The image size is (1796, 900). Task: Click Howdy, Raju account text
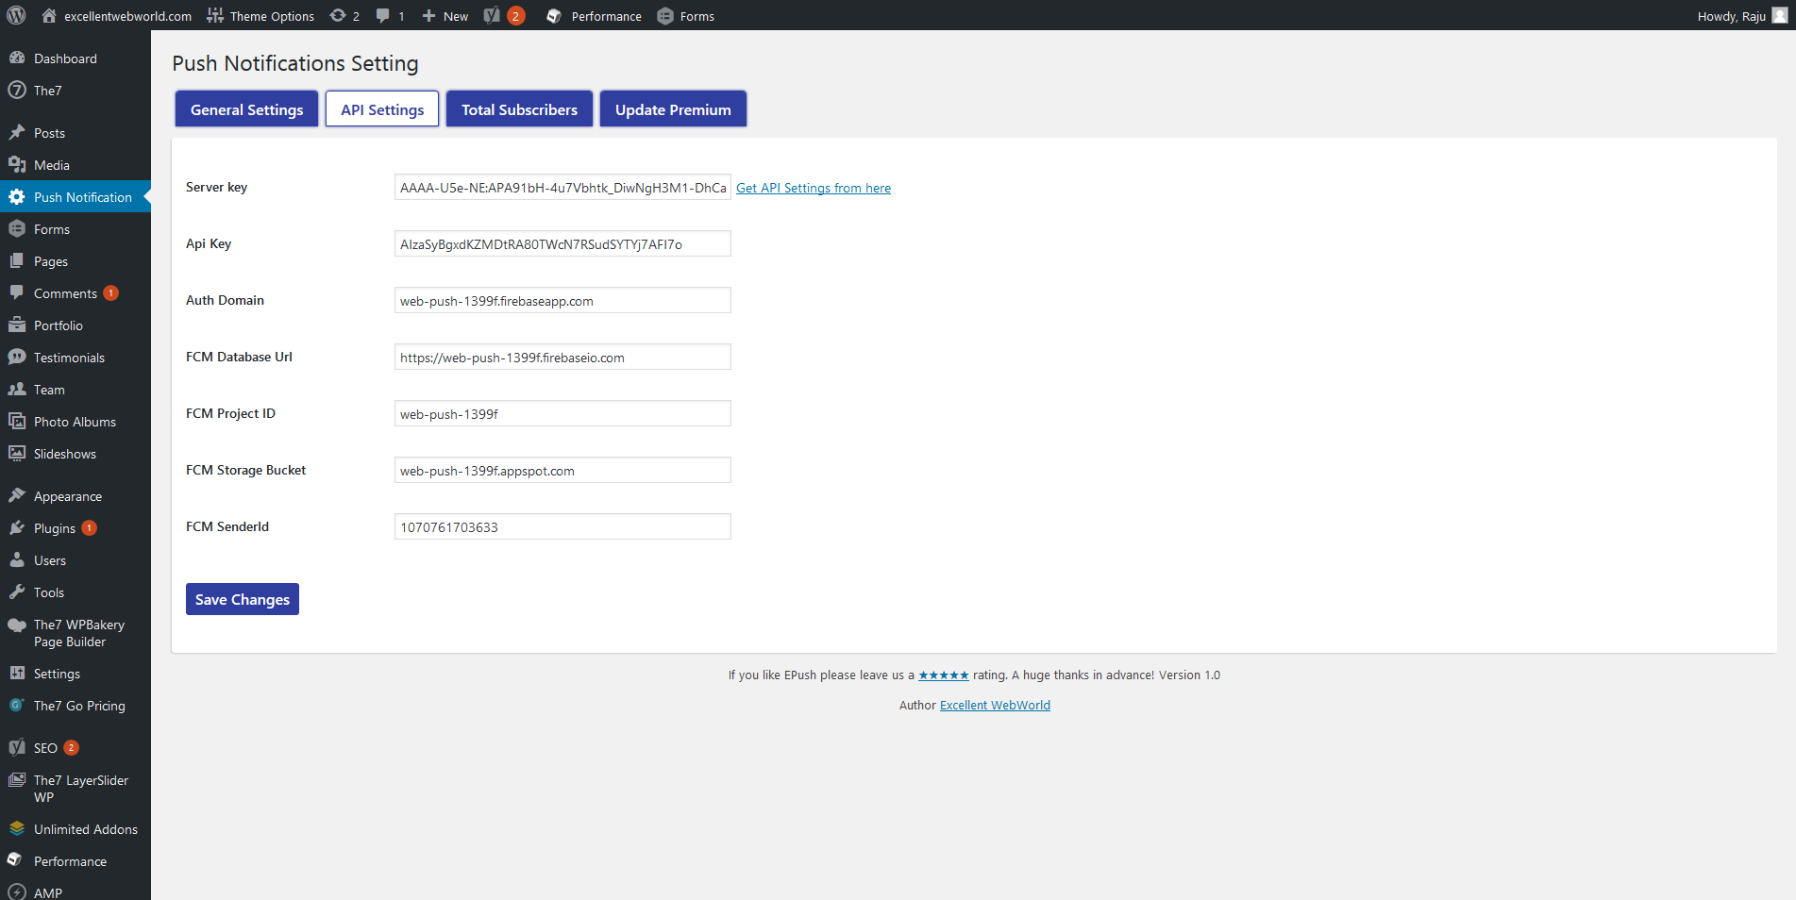tap(1731, 16)
